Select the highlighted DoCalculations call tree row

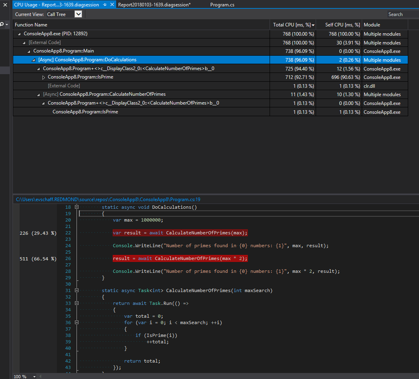(104, 60)
